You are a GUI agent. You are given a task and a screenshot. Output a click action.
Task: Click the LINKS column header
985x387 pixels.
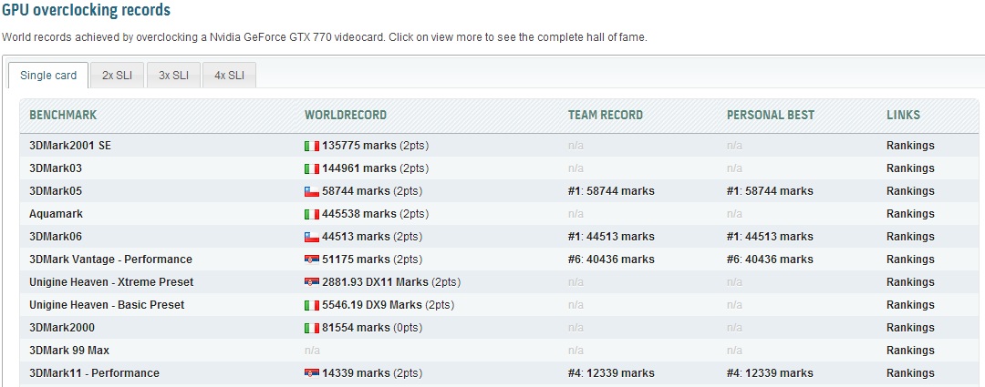(x=903, y=116)
